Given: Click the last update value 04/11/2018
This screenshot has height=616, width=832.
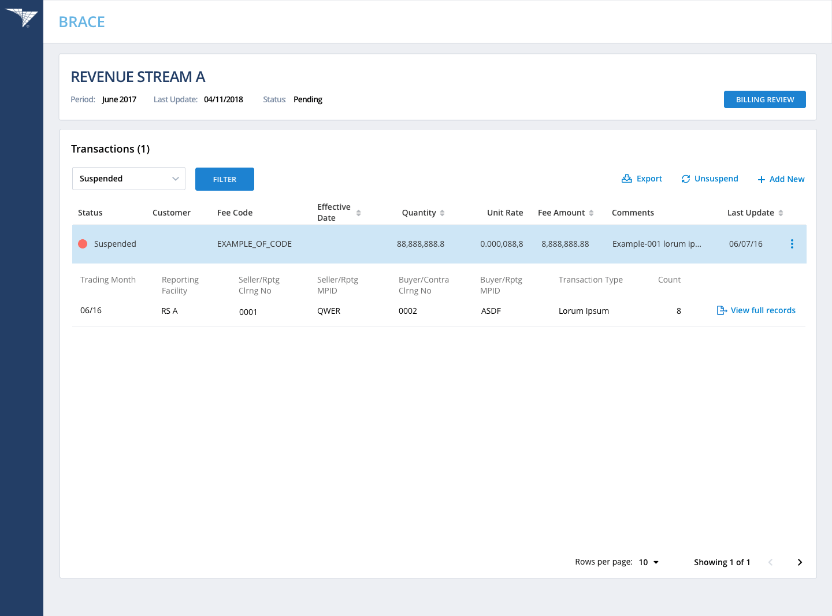Looking at the screenshot, I should click(x=224, y=99).
